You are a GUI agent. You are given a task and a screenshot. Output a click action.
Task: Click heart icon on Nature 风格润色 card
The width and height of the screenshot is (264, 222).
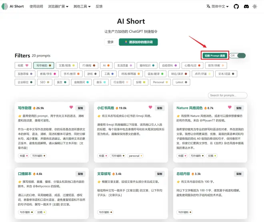click(x=230, y=107)
